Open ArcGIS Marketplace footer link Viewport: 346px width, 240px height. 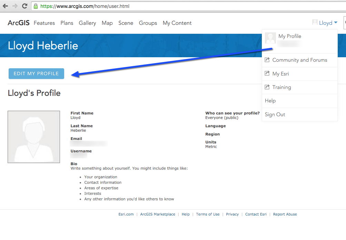(158, 214)
